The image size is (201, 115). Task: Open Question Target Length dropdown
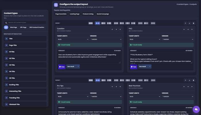(73, 39)
